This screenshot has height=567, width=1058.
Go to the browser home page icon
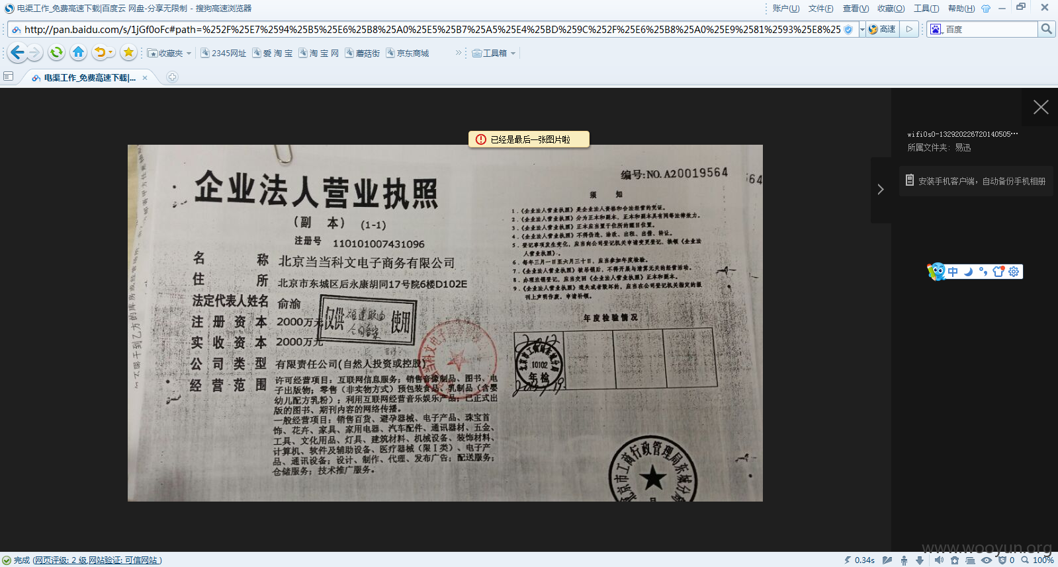(78, 52)
